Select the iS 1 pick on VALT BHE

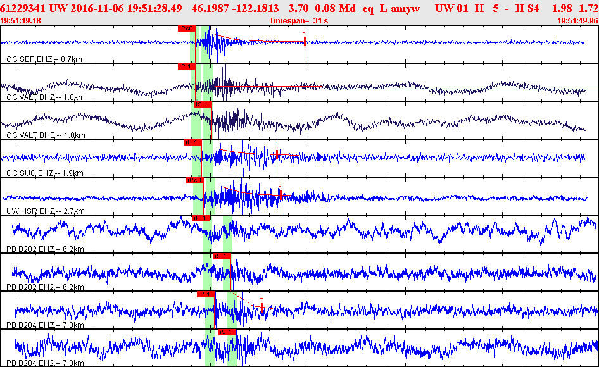203,104
